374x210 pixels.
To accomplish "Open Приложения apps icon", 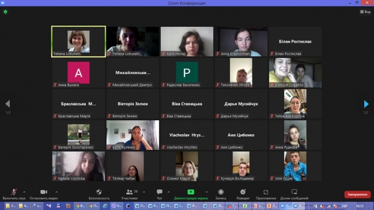I will point(266,192).
